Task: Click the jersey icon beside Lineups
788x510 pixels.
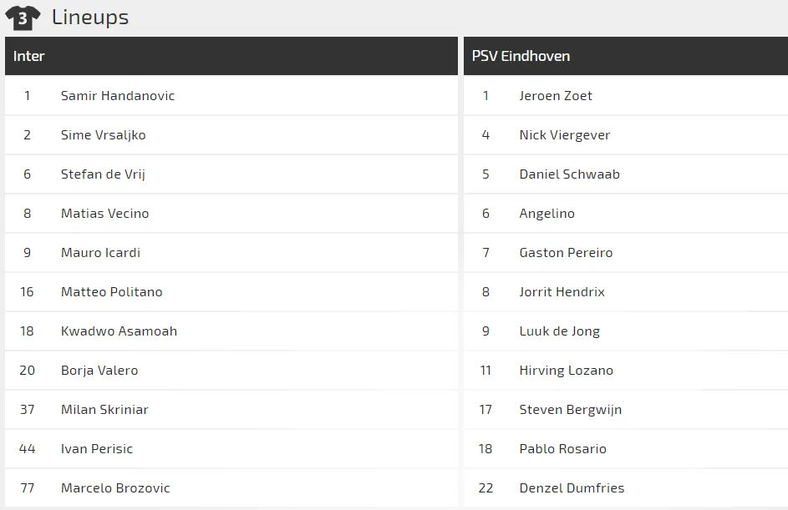Action: pos(23,18)
